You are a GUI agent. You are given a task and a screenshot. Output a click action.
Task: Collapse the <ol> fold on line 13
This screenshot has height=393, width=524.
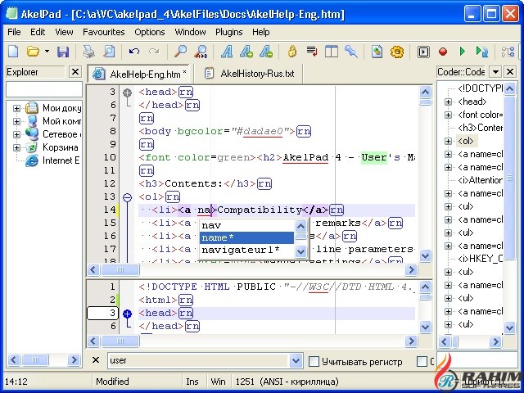[127, 197]
